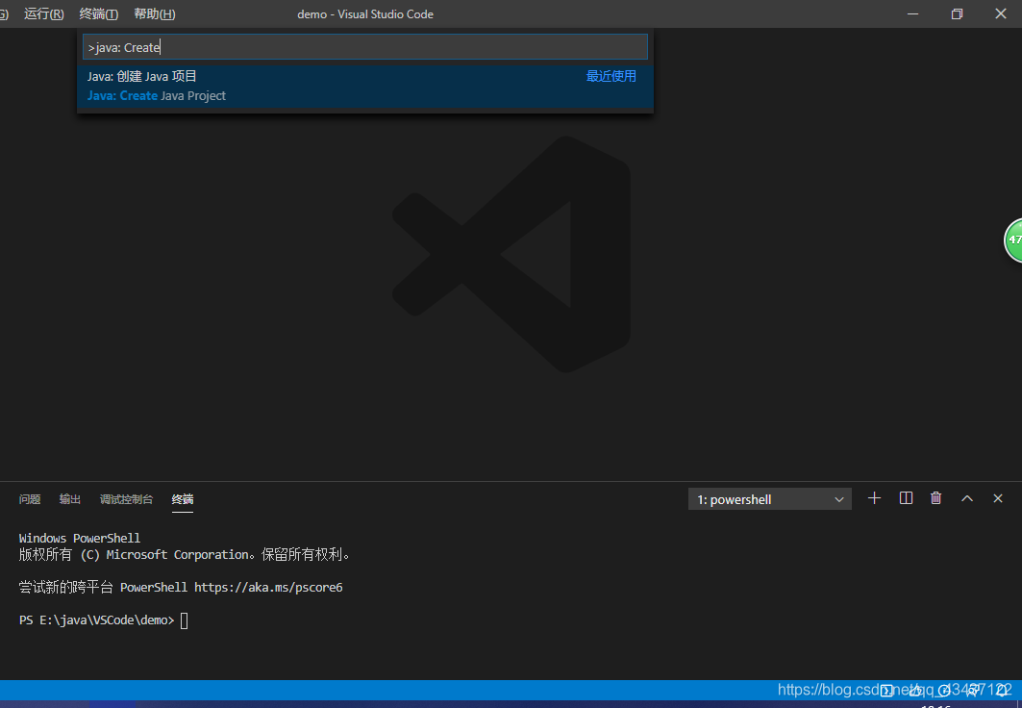Open the 终端(T) menu
The height and width of the screenshot is (708, 1022).
click(98, 13)
